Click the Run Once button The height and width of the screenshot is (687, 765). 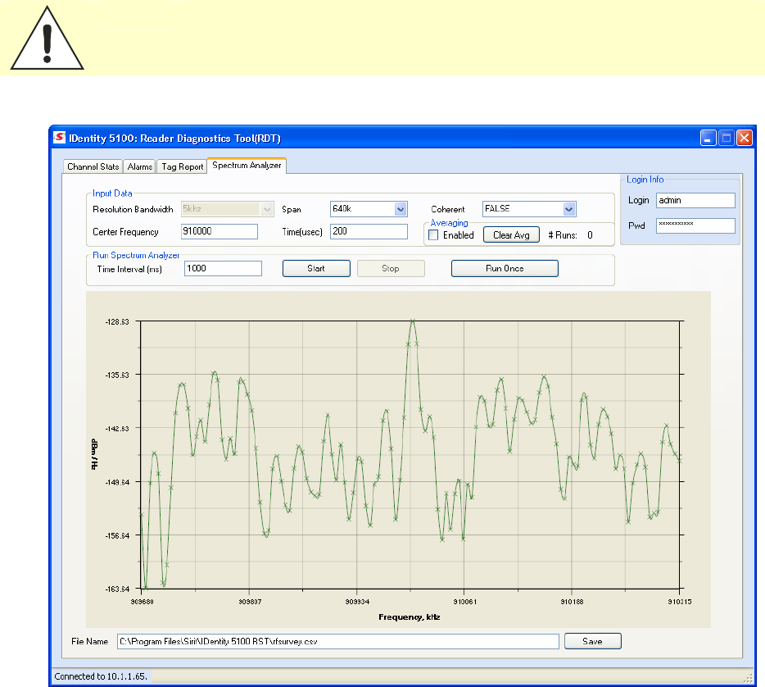point(505,269)
